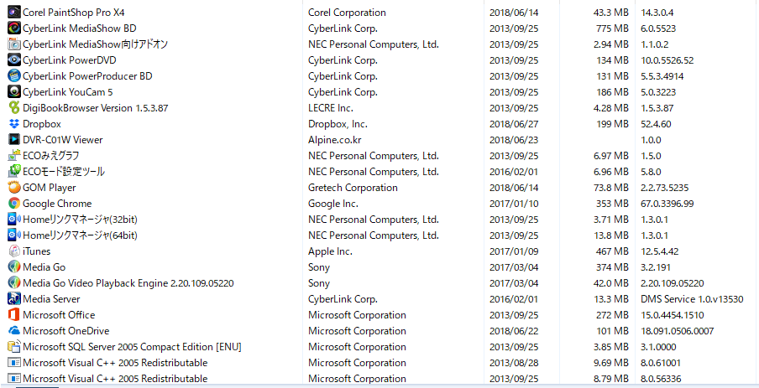The width and height of the screenshot is (759, 388).
Task: Select Media Go Video Playback Engine entry
Action: point(128,283)
